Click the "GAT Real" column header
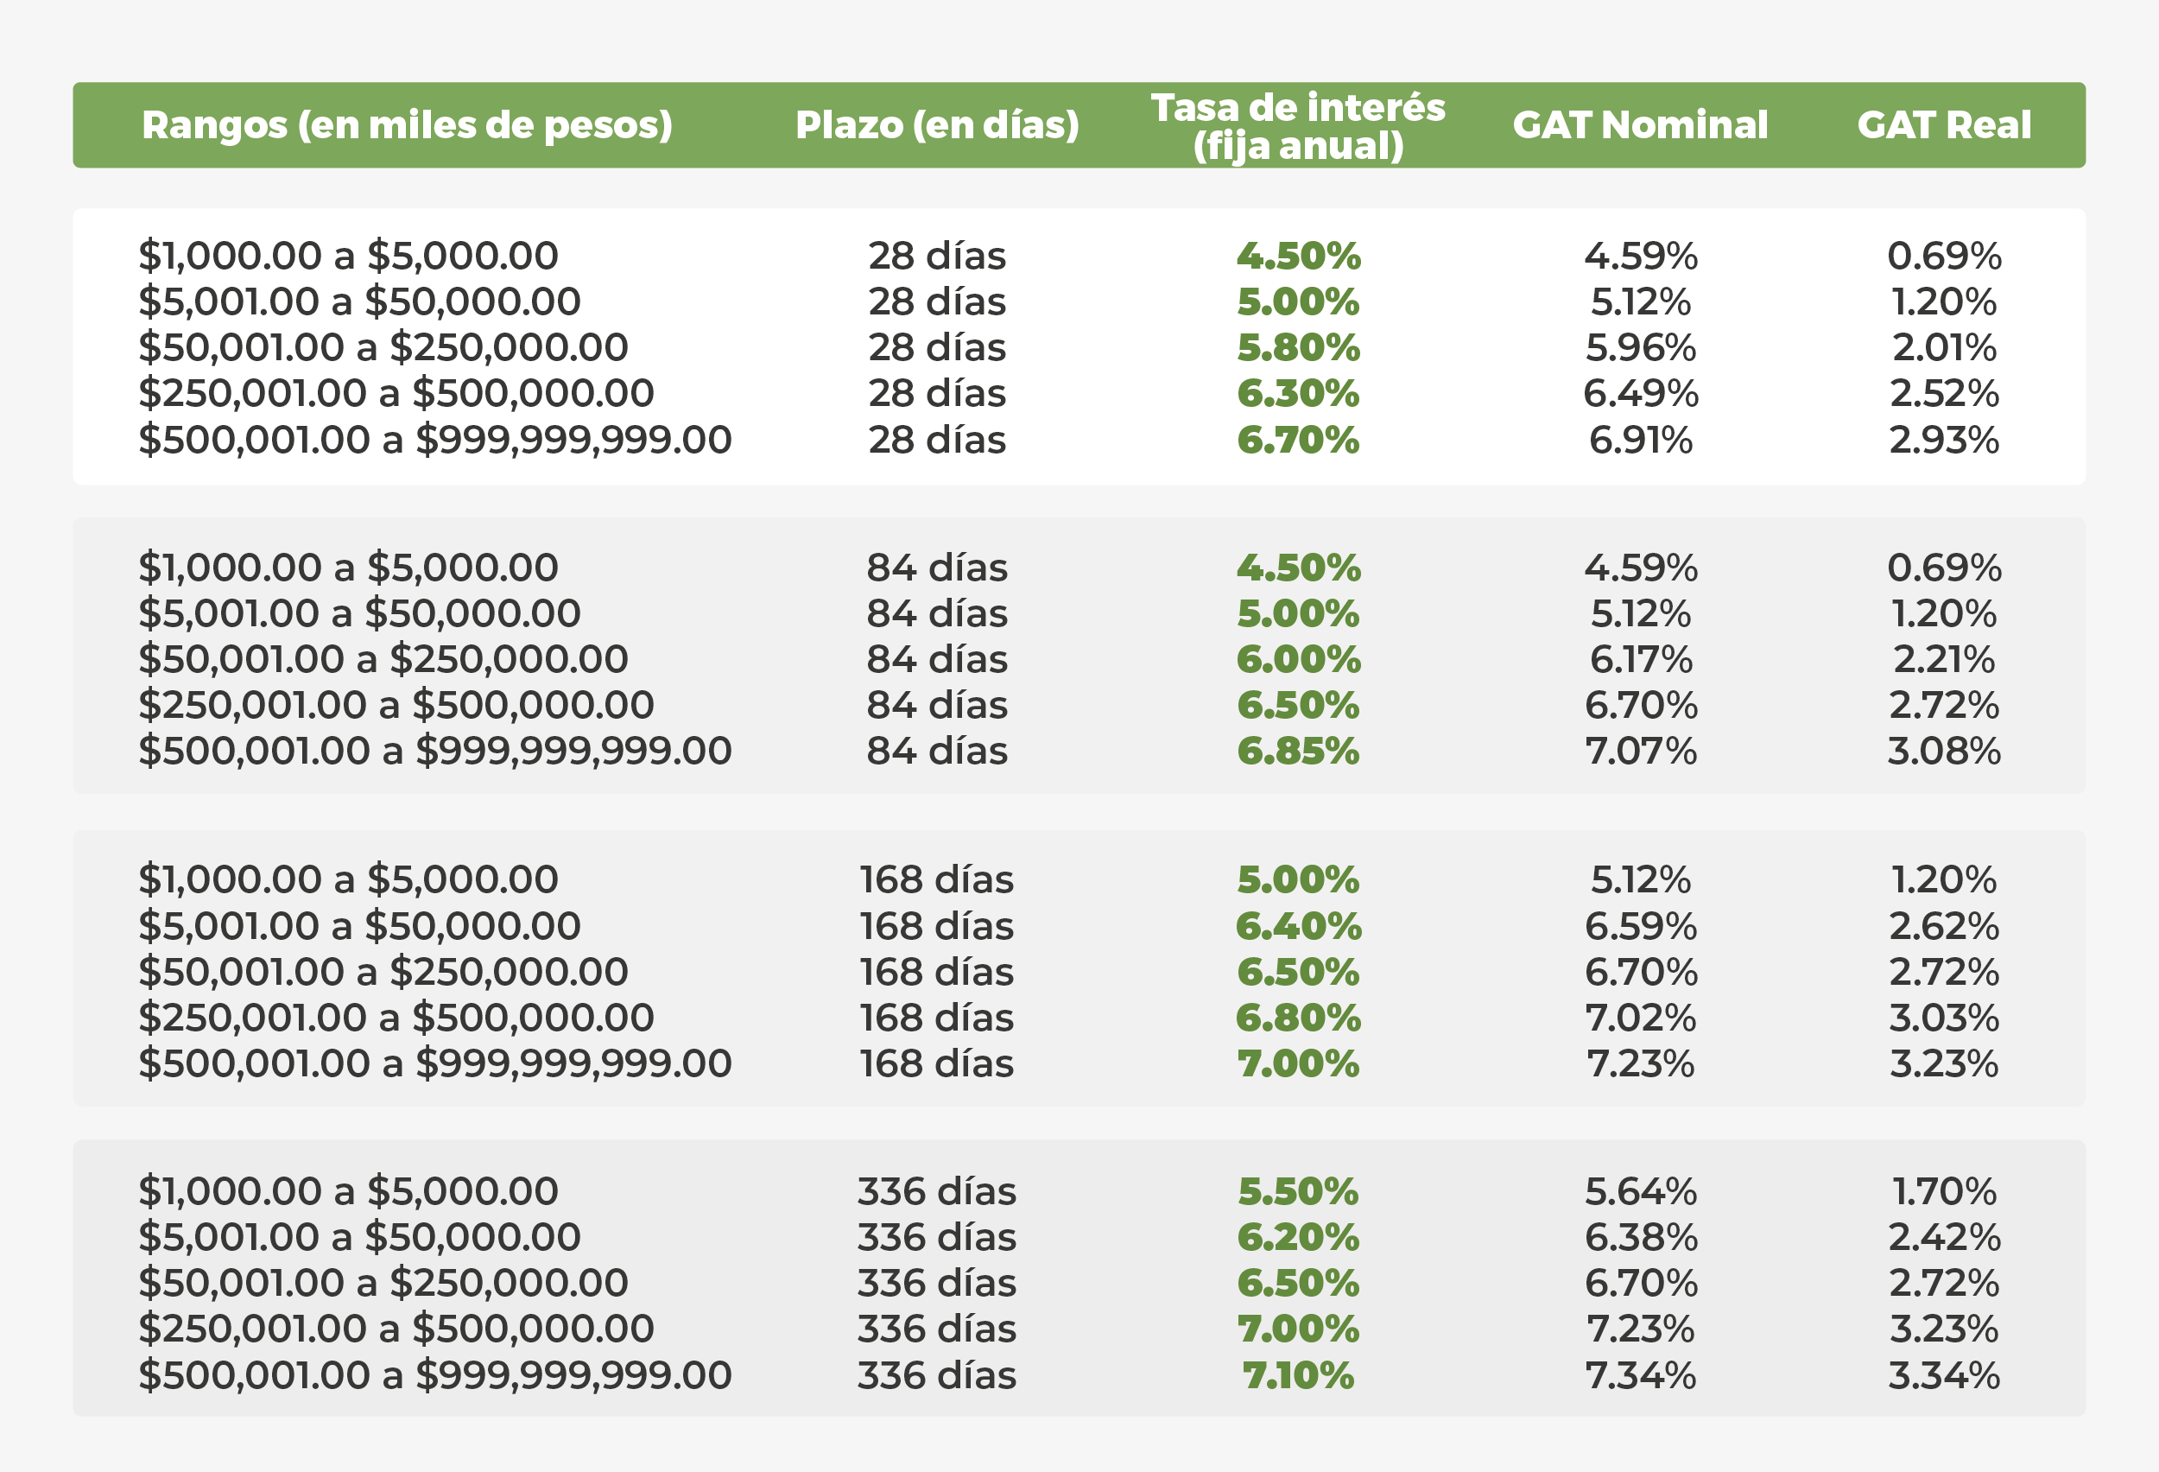 pyautogui.click(x=1943, y=125)
